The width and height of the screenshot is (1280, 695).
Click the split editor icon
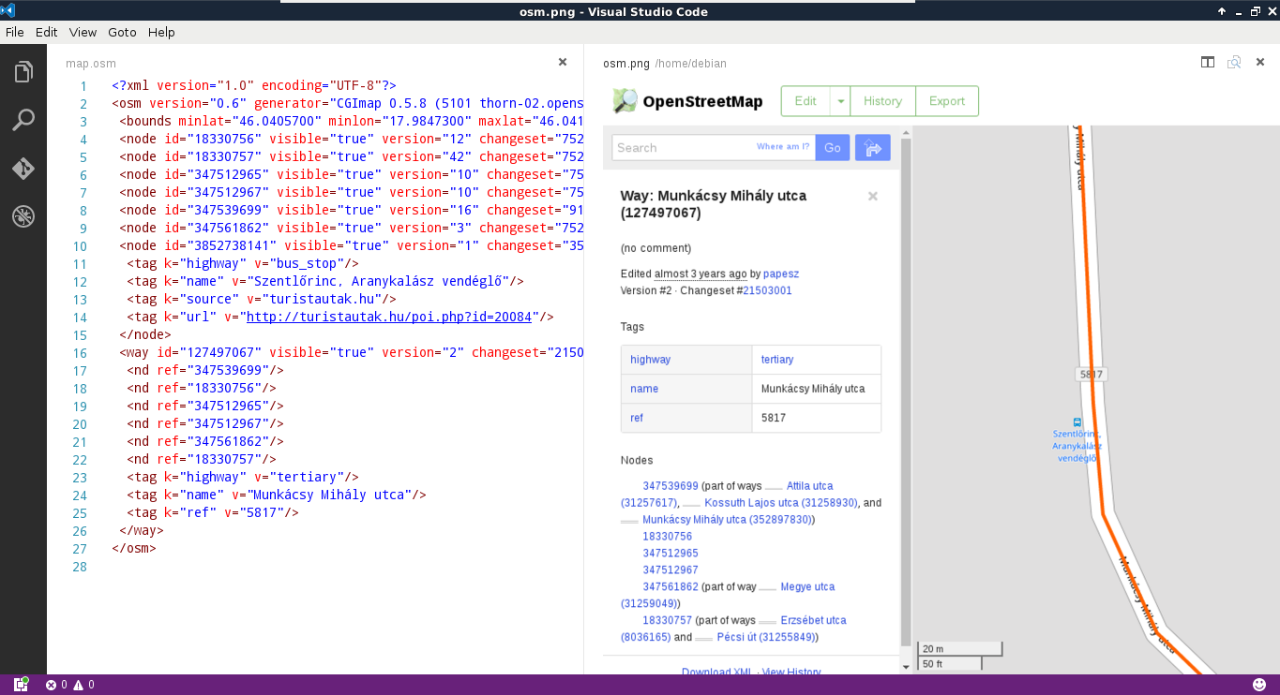(1208, 63)
